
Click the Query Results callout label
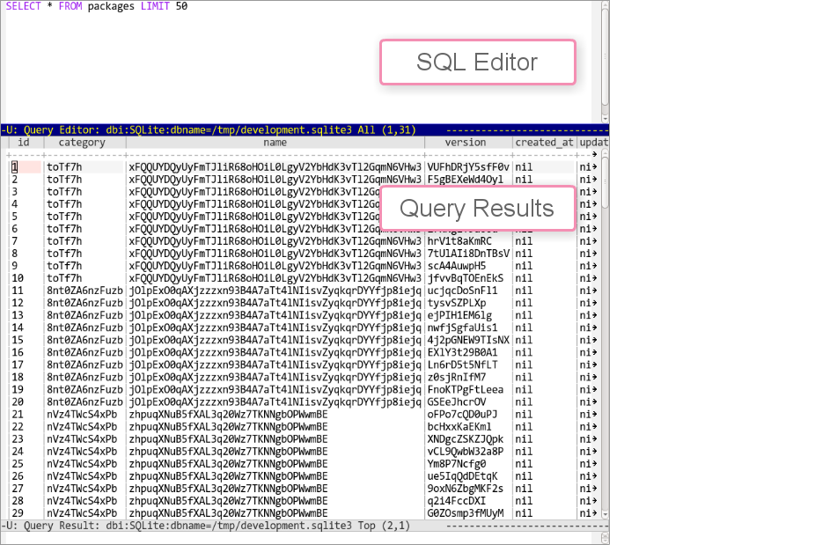477,209
